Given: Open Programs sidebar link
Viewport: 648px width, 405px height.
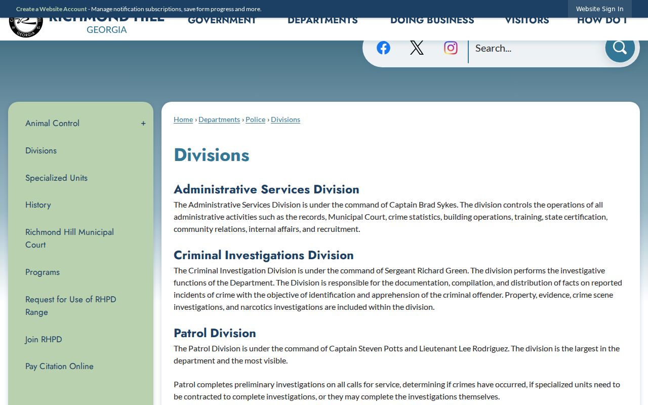Looking at the screenshot, I should pyautogui.click(x=43, y=272).
